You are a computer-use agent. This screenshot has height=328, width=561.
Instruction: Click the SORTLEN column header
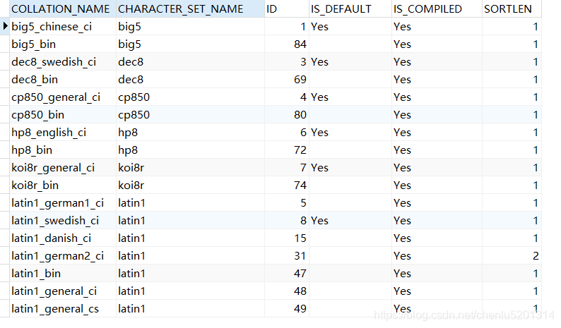512,8
